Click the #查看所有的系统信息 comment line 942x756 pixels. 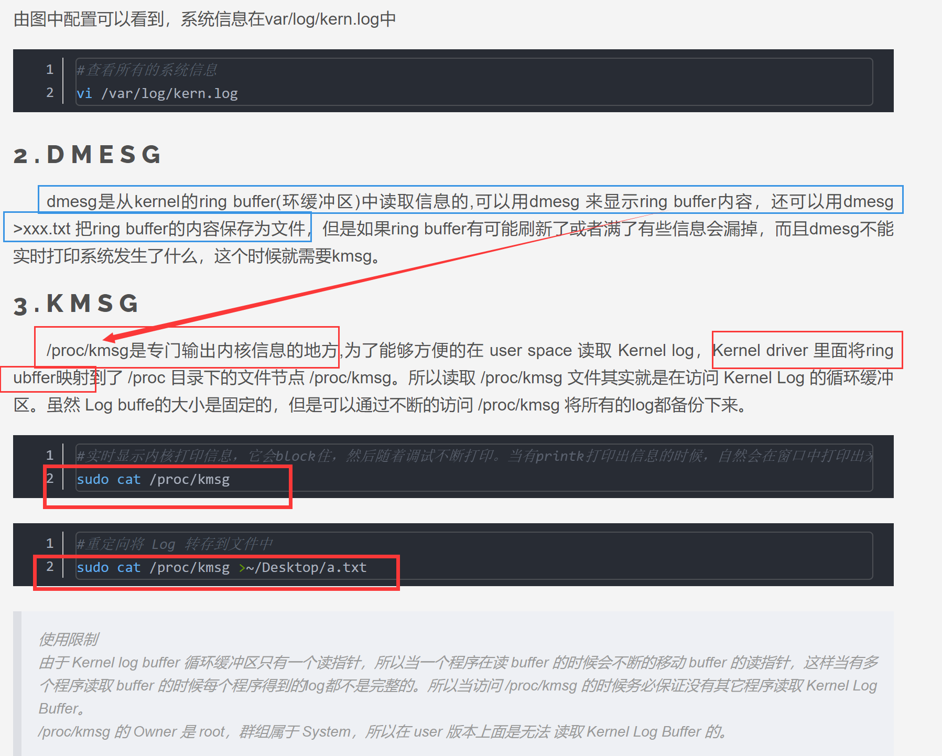pos(147,70)
